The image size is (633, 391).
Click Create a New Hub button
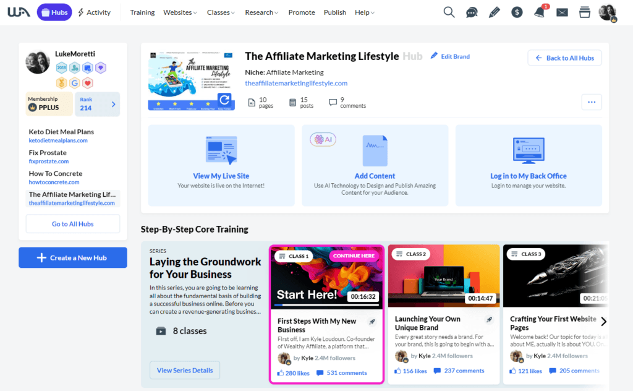pyautogui.click(x=73, y=258)
